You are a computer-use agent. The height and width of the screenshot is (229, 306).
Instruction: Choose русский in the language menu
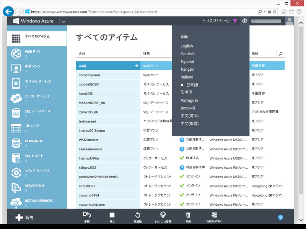pyautogui.click(x=187, y=108)
